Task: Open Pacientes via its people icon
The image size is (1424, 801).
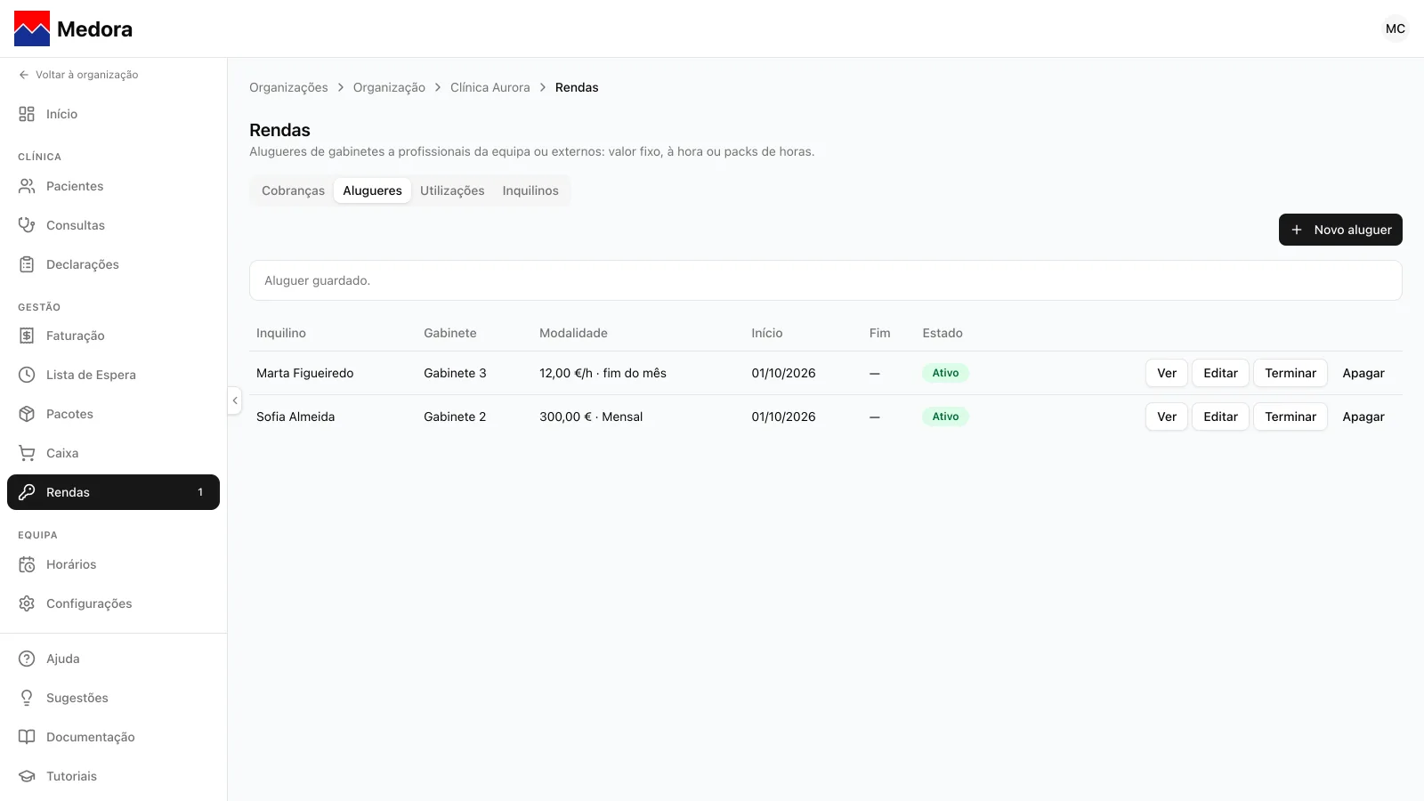Action: [x=27, y=186]
